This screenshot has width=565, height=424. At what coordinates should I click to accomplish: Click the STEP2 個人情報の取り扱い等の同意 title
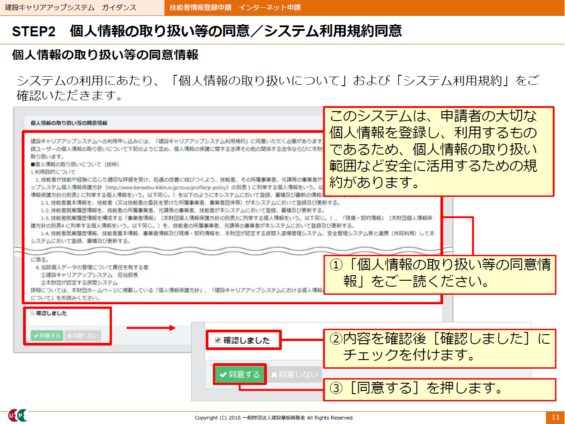coord(207,31)
